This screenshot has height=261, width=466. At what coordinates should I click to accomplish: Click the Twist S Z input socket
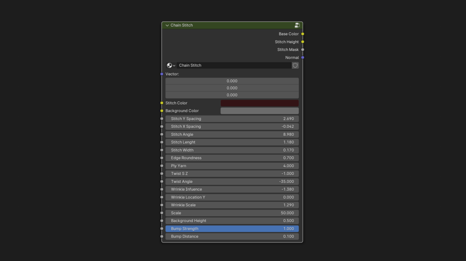162,173
